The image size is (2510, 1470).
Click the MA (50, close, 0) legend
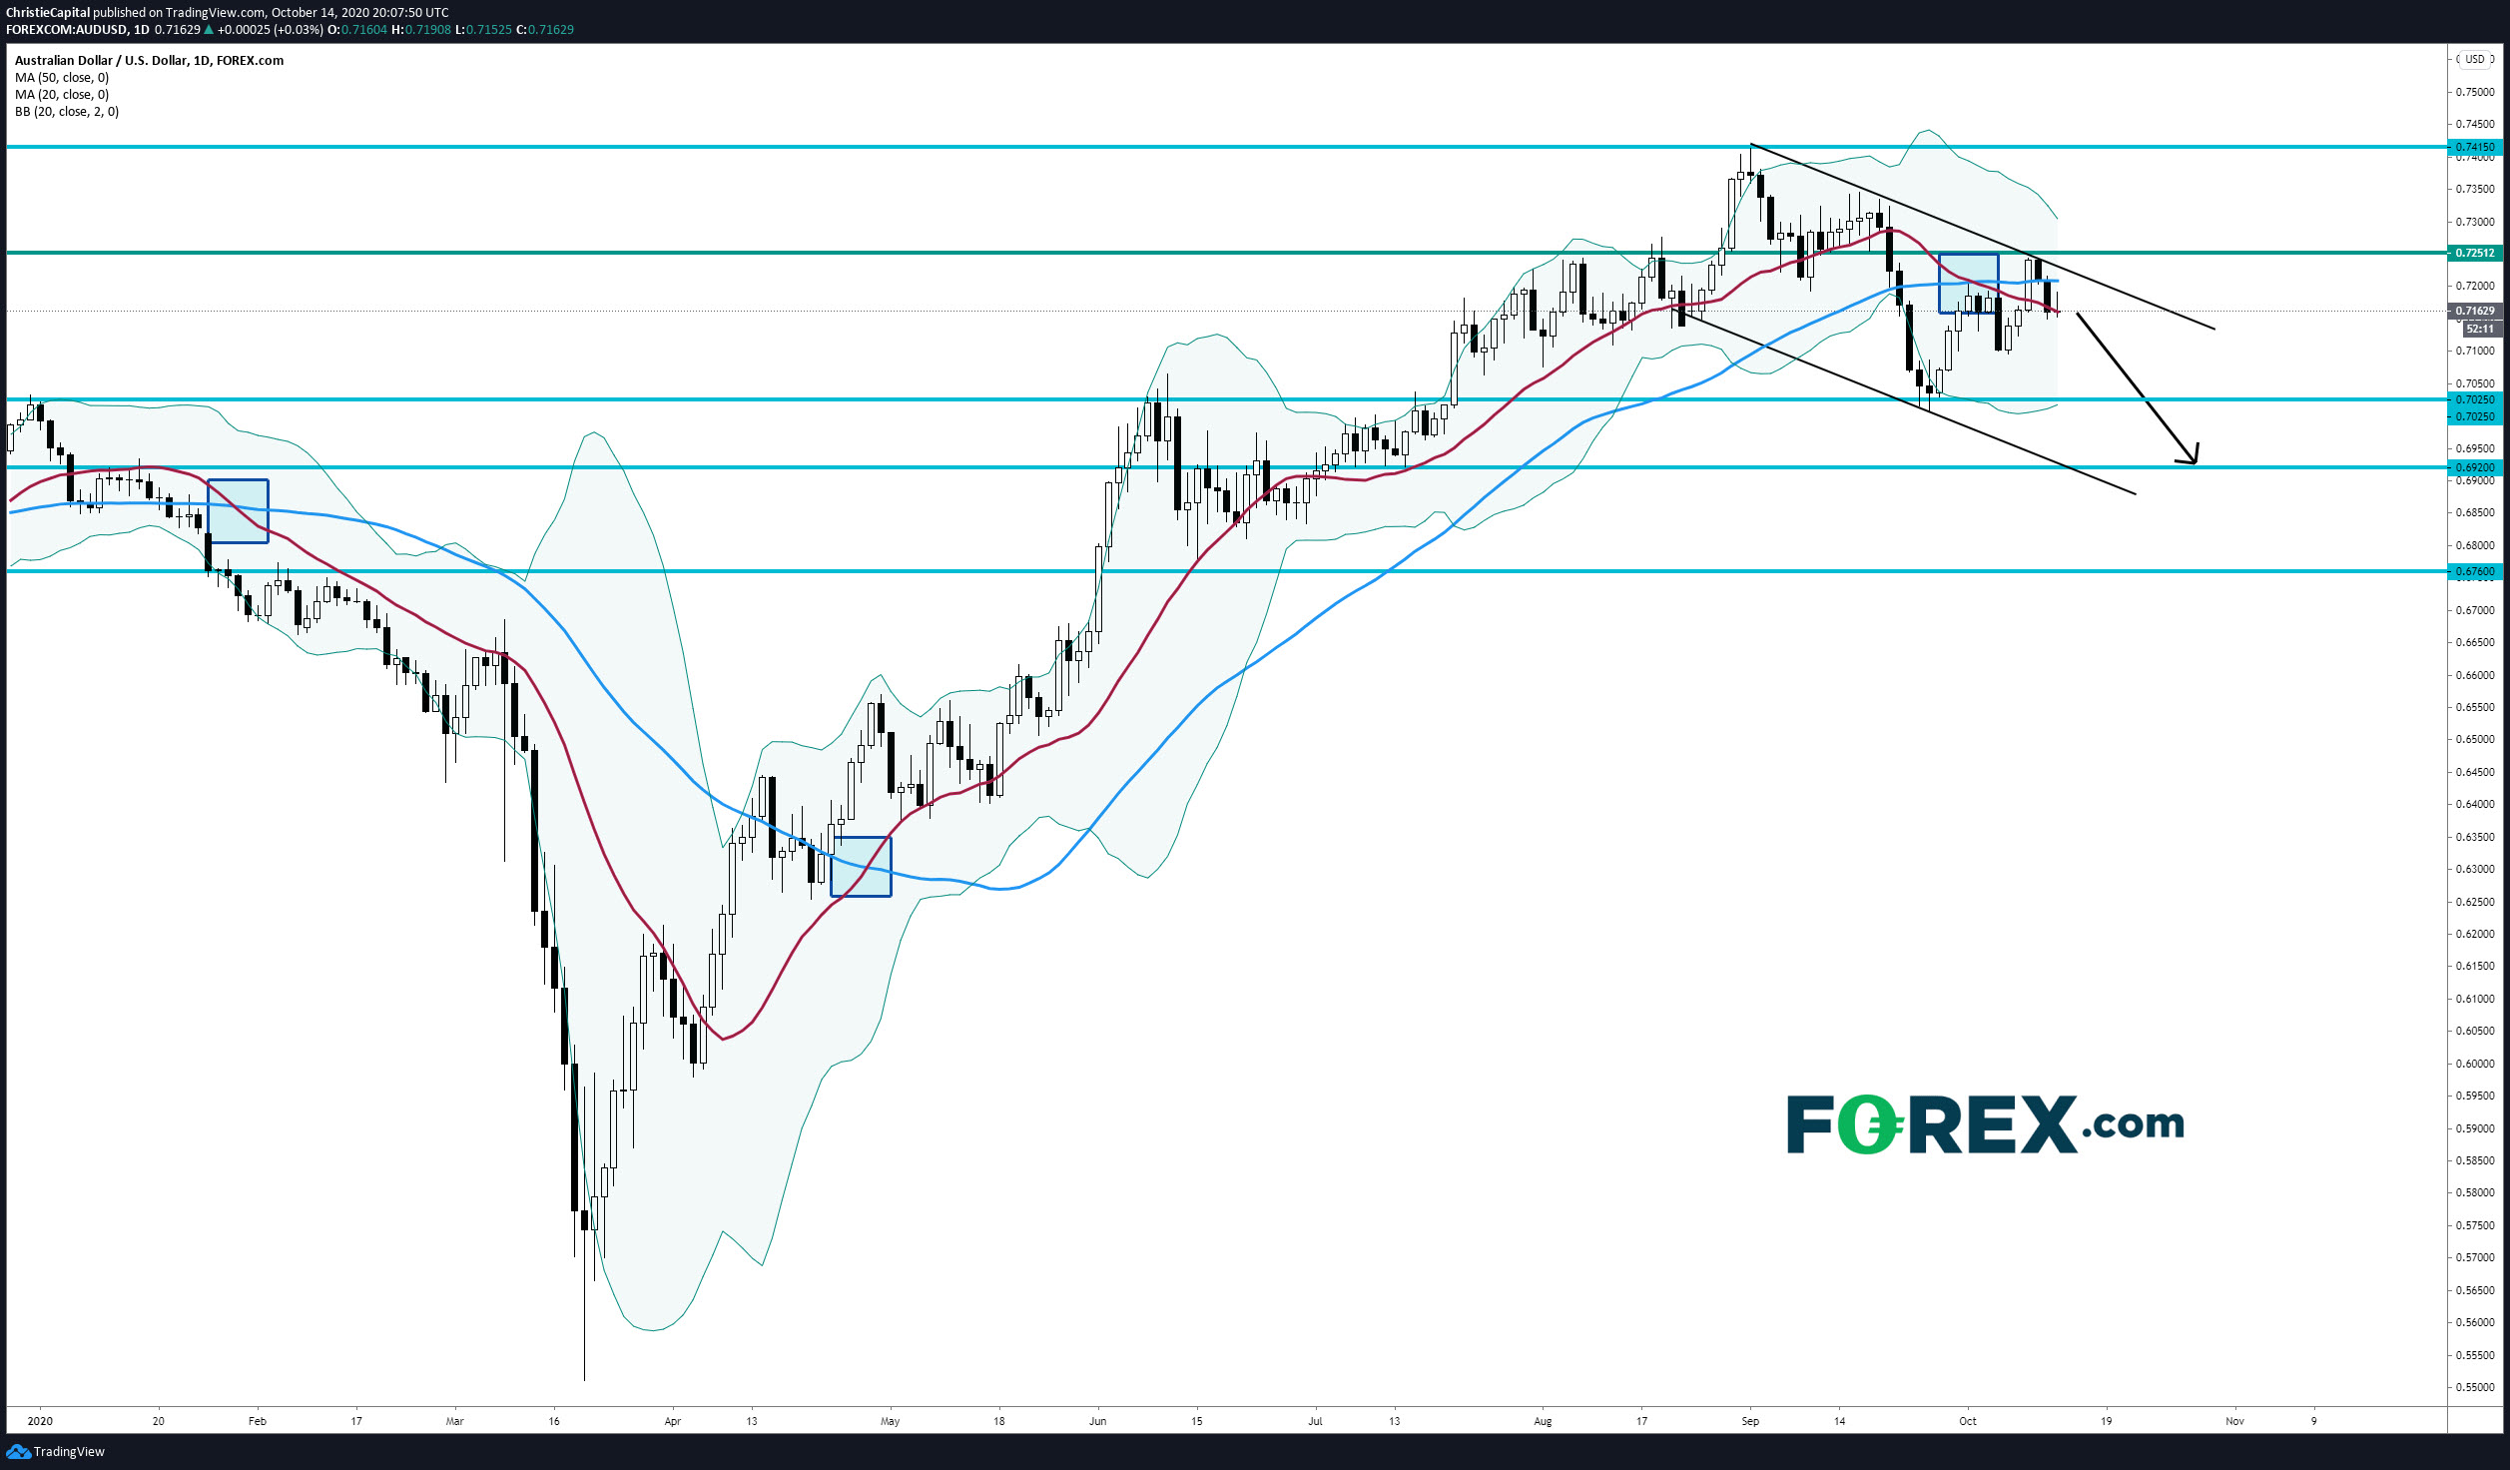tap(62, 77)
